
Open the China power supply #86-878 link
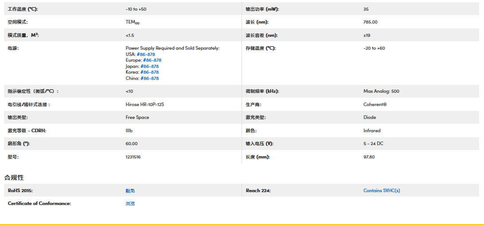(149, 79)
